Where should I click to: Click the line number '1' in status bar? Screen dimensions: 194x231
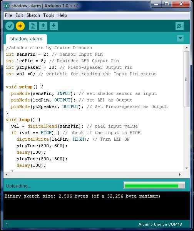(x=7, y=224)
